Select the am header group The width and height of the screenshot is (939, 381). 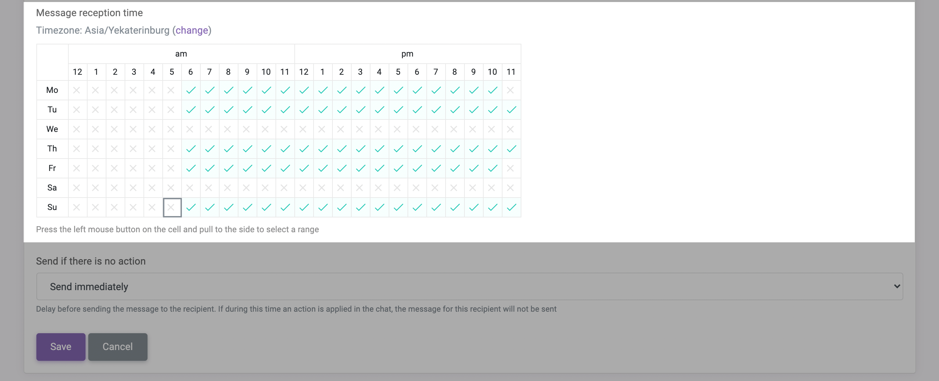pyautogui.click(x=181, y=54)
